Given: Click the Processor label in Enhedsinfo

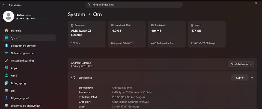Looking at the screenshot, I should 85,92.
